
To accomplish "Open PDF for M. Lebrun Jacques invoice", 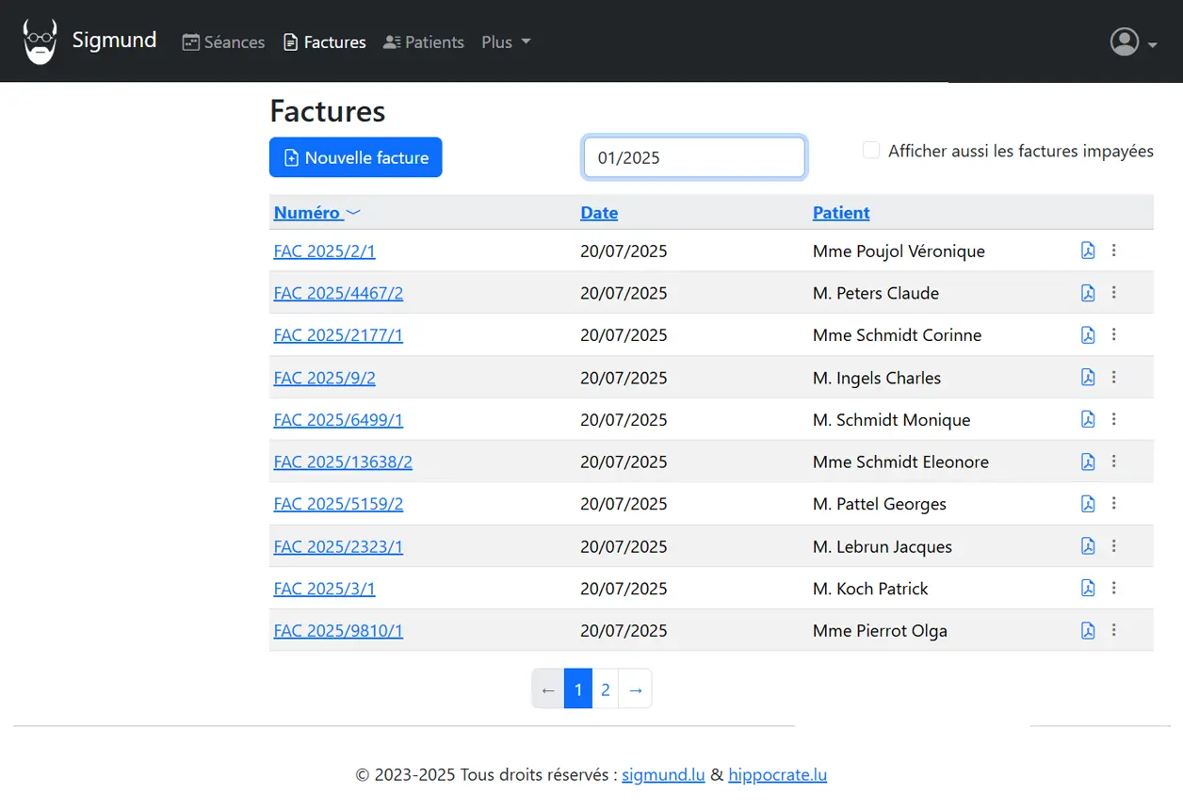I will (x=1088, y=546).
